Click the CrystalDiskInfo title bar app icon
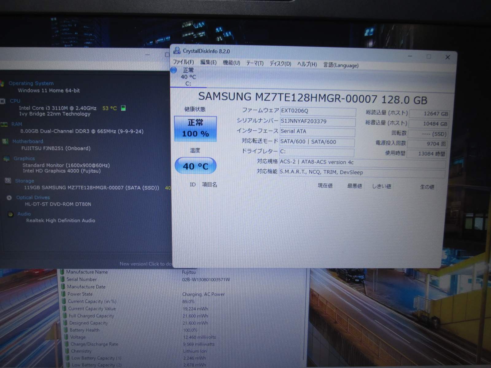This screenshot has width=491, height=368. pos(177,50)
